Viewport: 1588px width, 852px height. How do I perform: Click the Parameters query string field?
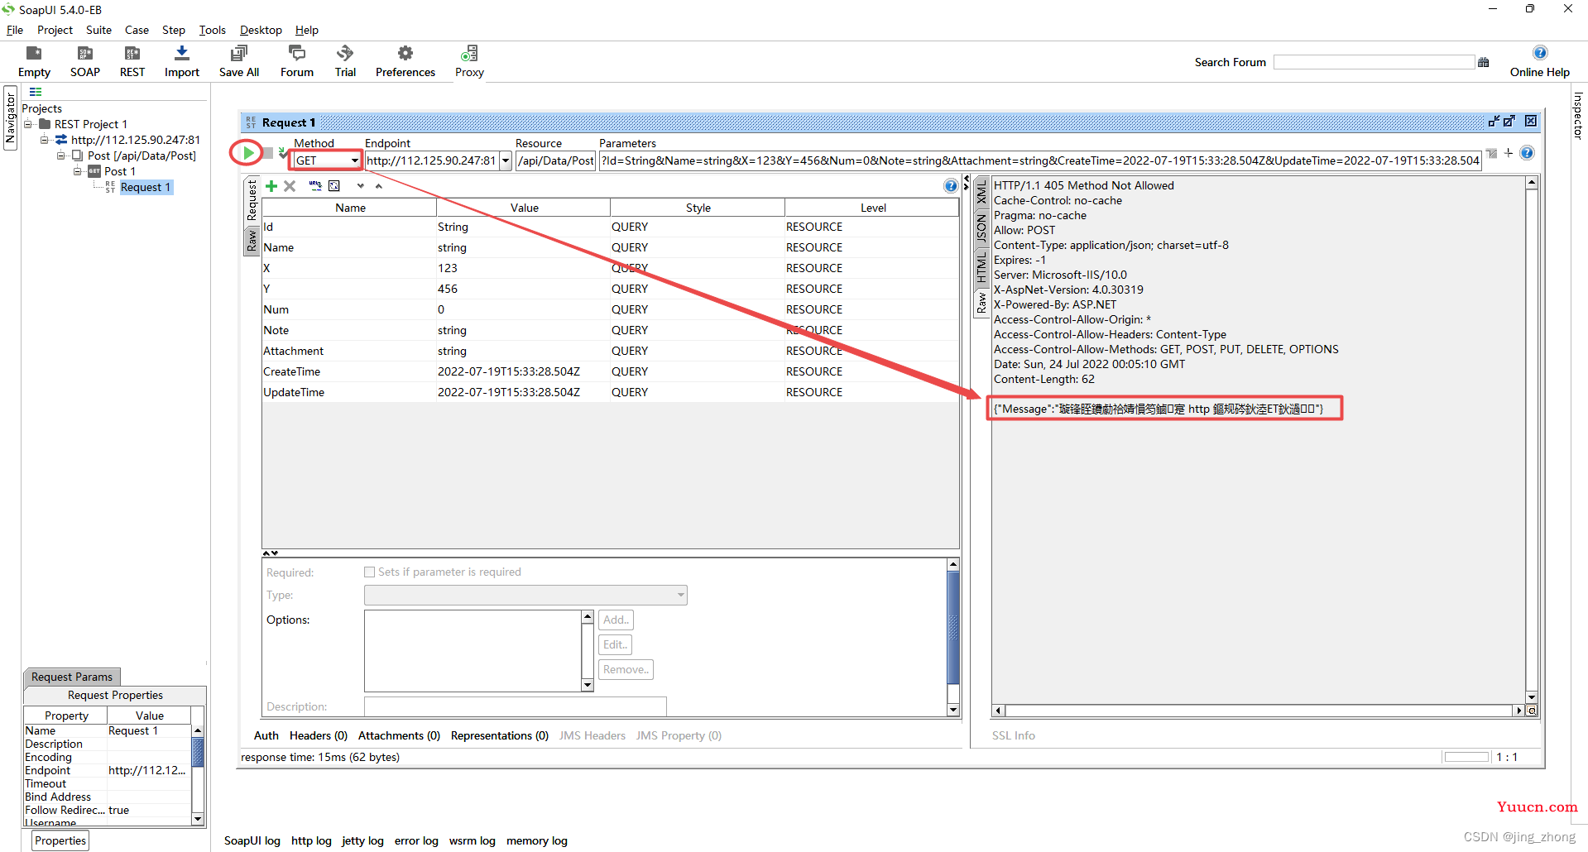[1040, 160]
